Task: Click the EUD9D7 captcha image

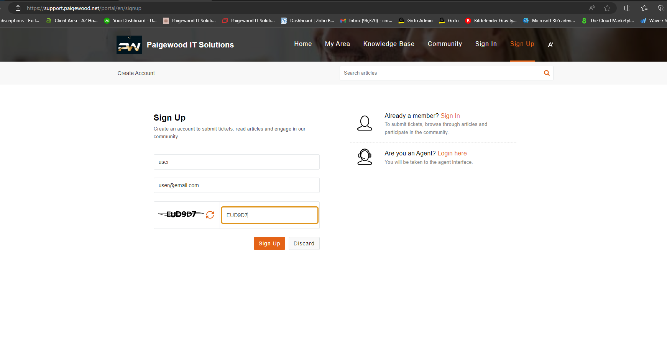Action: [x=181, y=214]
